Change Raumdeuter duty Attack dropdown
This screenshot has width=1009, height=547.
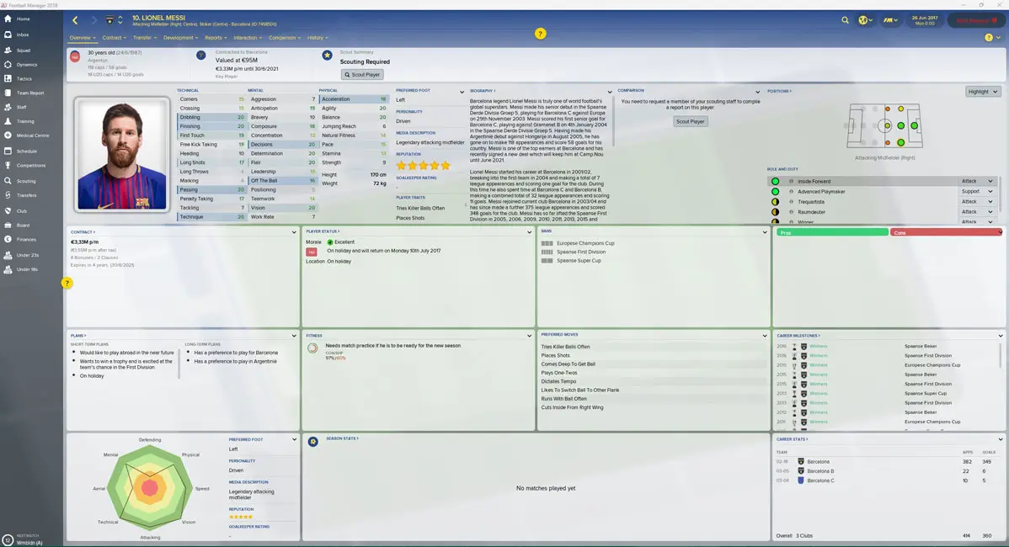(978, 212)
